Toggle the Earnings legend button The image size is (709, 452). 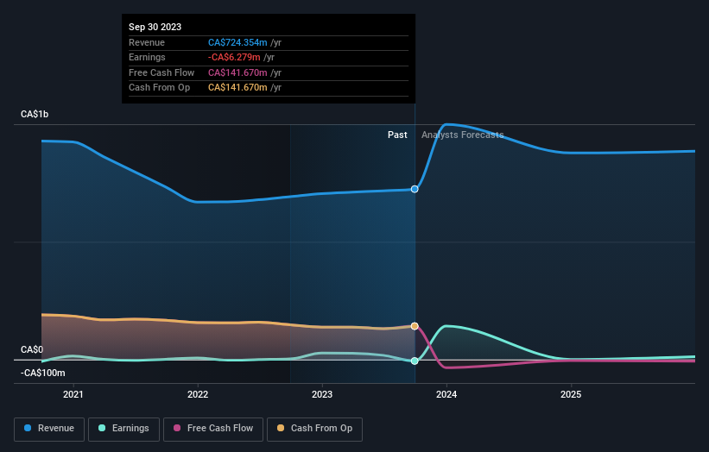[x=123, y=429]
